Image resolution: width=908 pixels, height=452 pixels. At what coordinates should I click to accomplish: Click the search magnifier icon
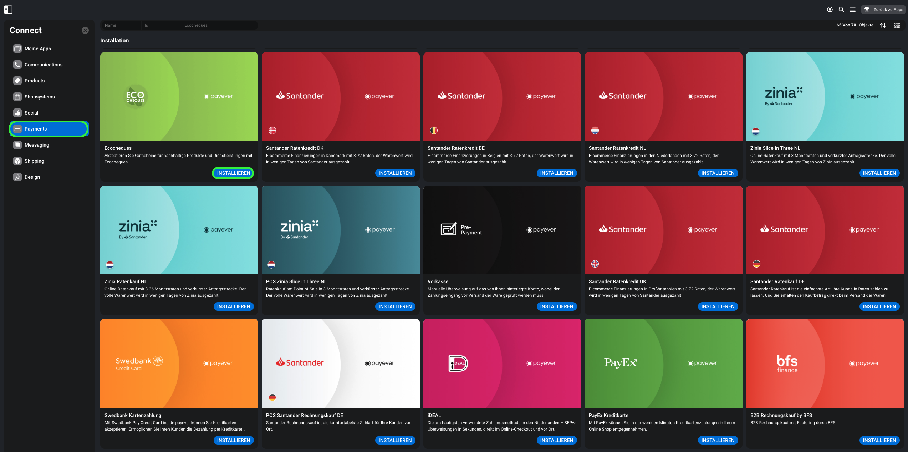(x=841, y=10)
